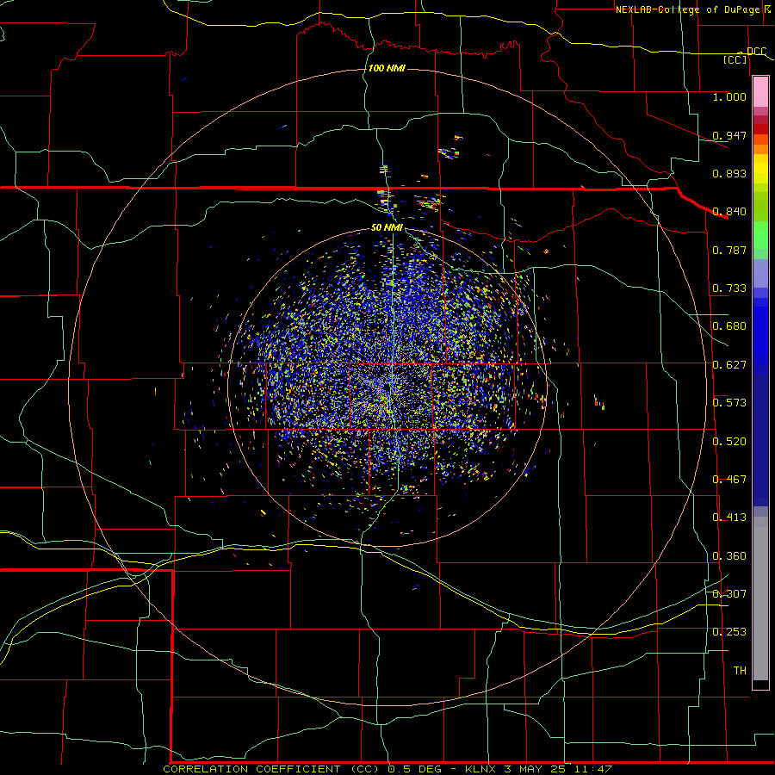Click the 0.520 scale value
The image size is (775, 775).
729,442
